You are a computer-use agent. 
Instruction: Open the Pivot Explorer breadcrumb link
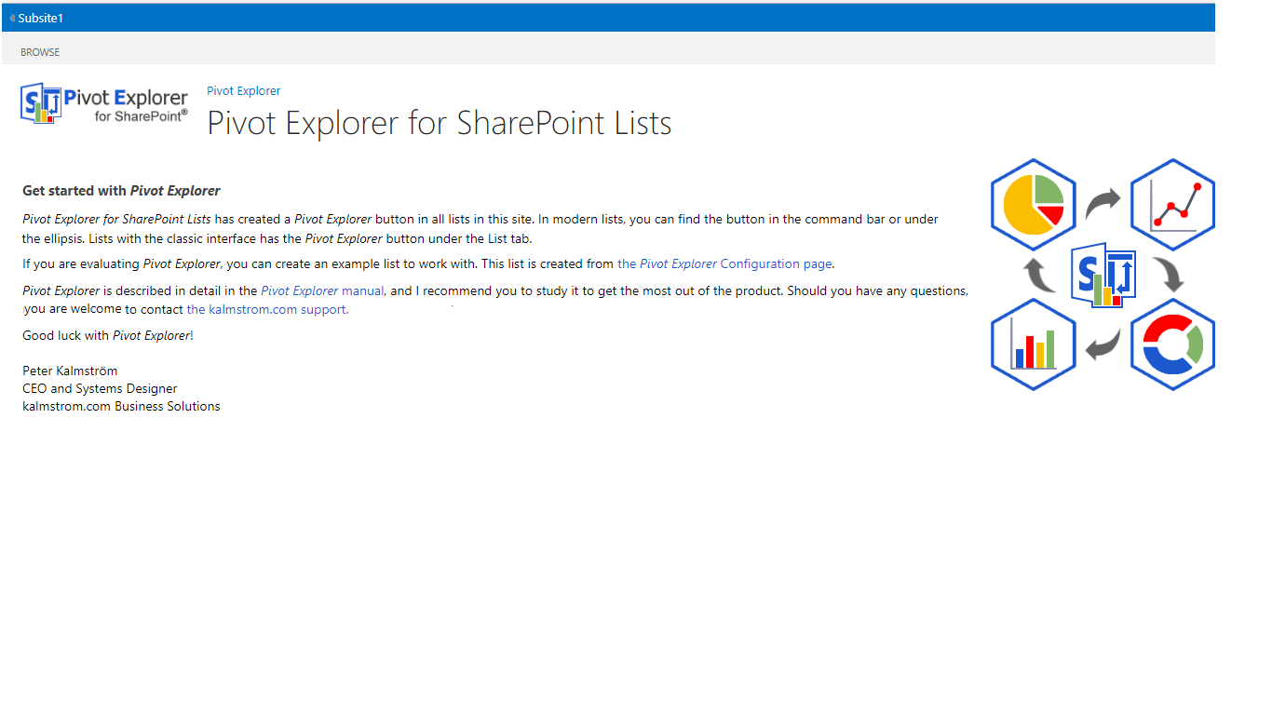click(243, 90)
